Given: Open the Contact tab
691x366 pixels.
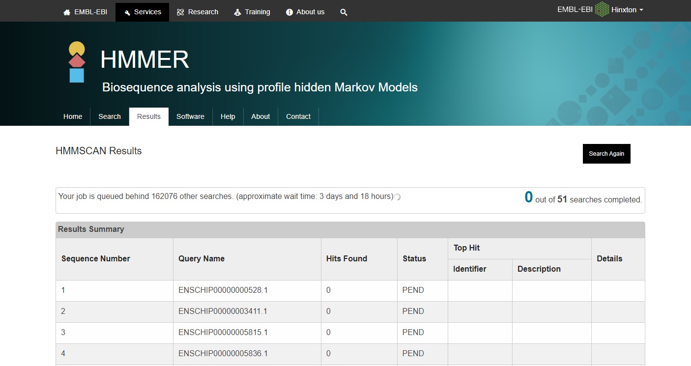Looking at the screenshot, I should [298, 116].
